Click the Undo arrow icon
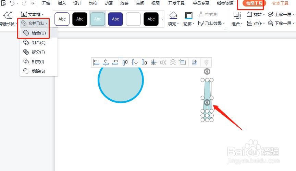The height and width of the screenshot is (171, 296). click(12, 3)
